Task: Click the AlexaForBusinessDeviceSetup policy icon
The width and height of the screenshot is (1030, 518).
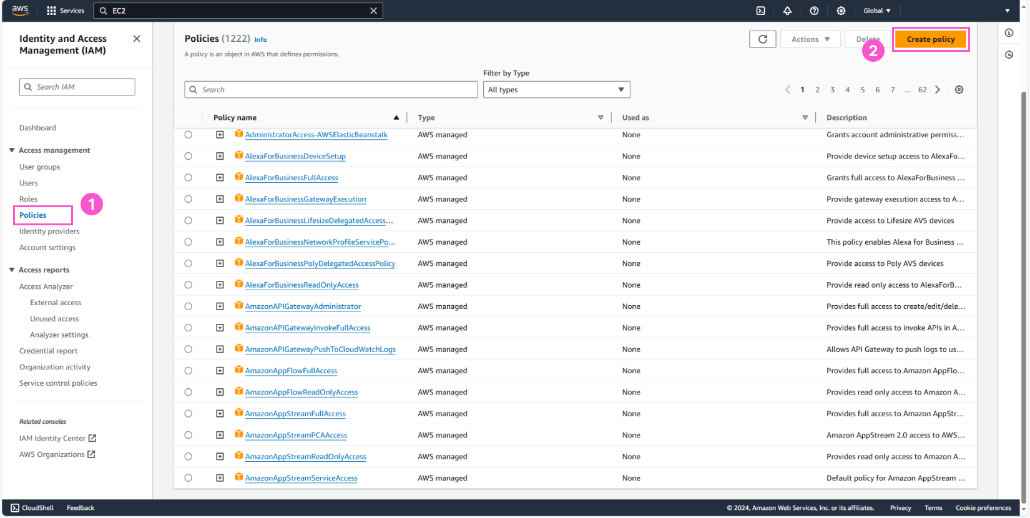Action: click(x=238, y=155)
